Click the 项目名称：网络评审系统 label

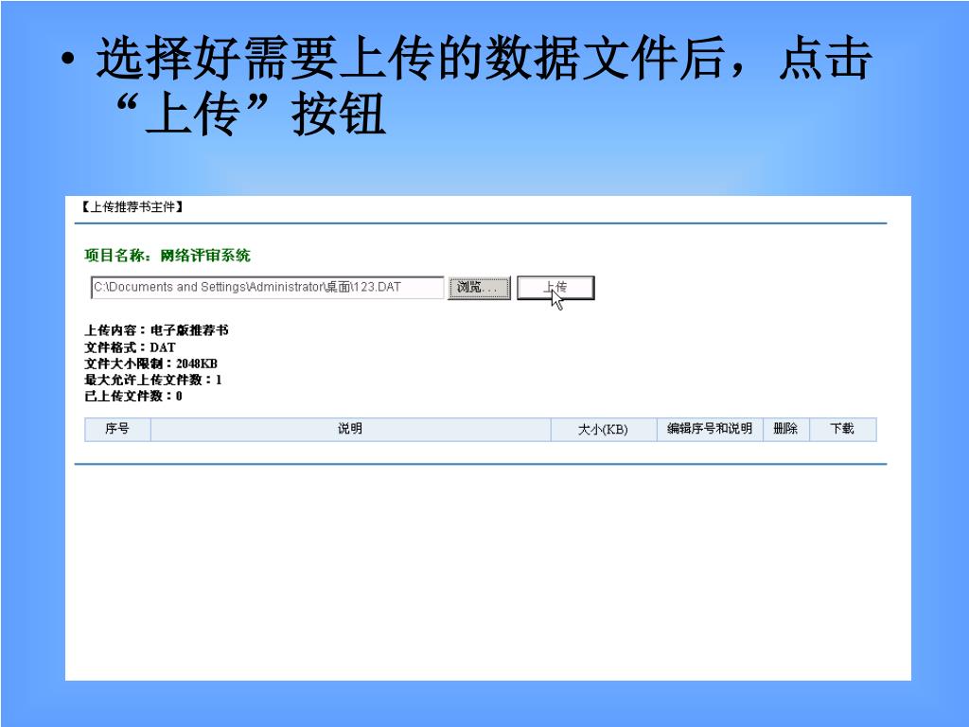tap(167, 256)
